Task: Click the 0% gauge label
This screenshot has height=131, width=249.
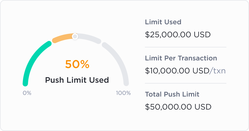Action: pos(27,93)
